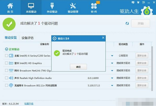156x106 pixels.
Task: Click the 检查升级 link
Action: pos(29,104)
